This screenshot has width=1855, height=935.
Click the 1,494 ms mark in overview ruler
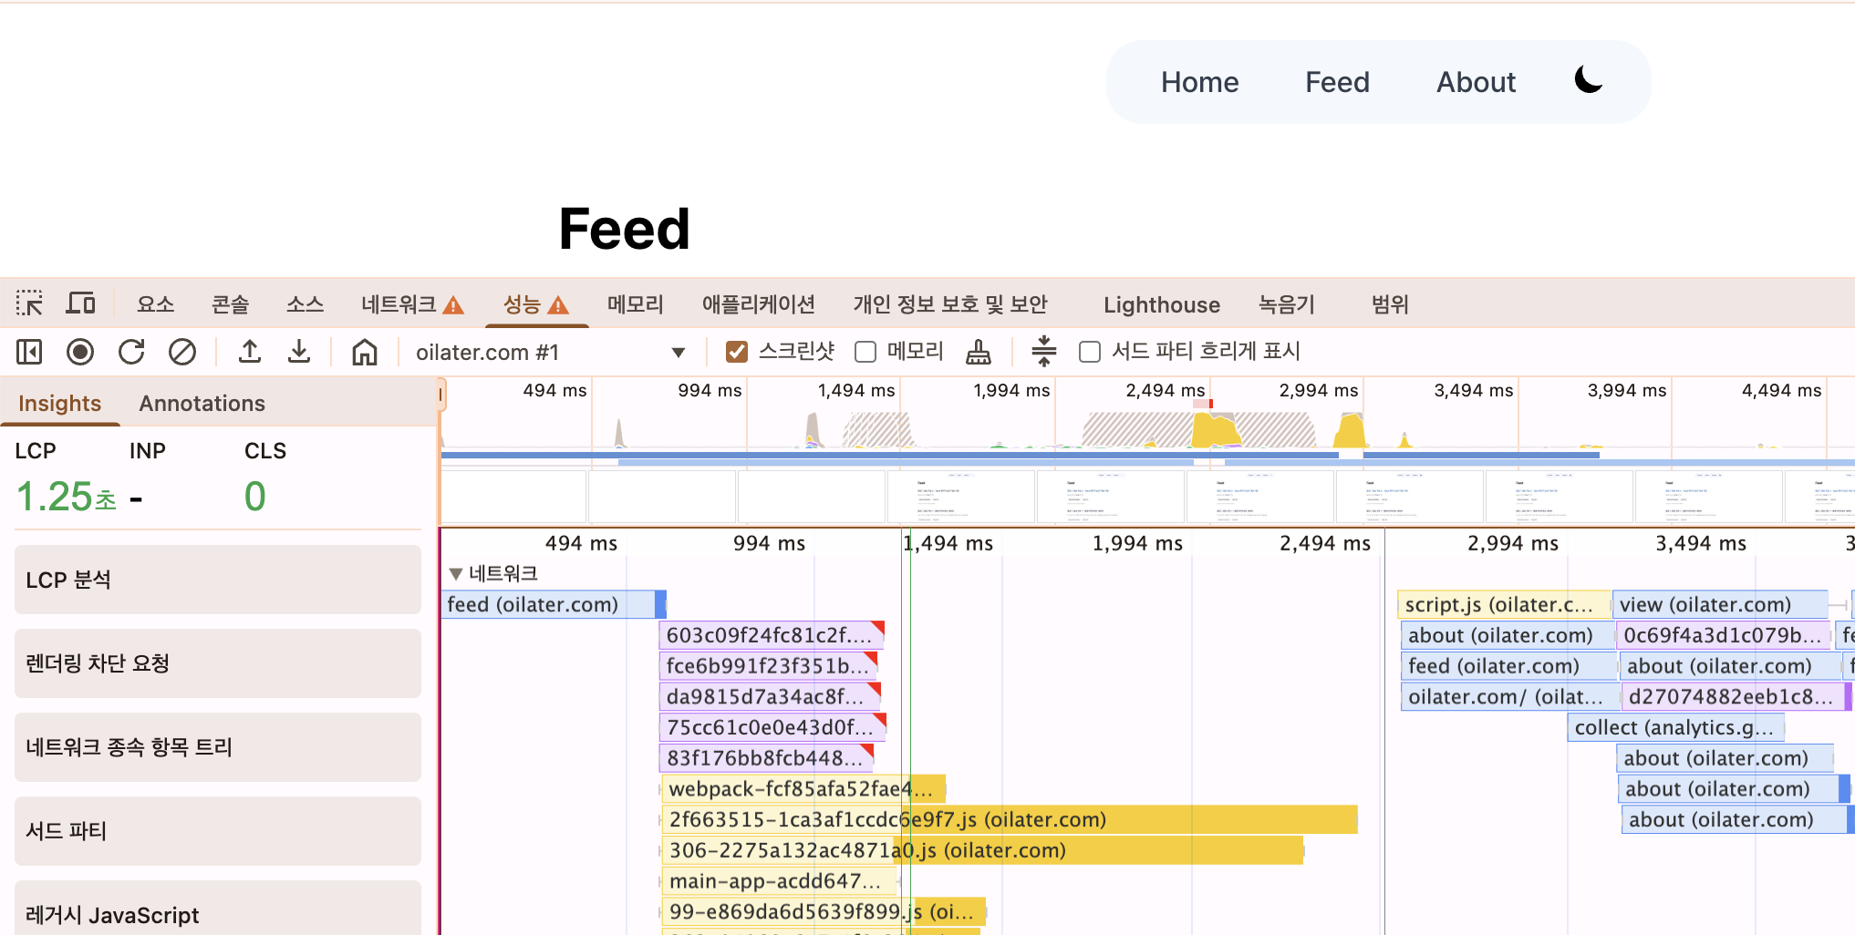point(855,390)
